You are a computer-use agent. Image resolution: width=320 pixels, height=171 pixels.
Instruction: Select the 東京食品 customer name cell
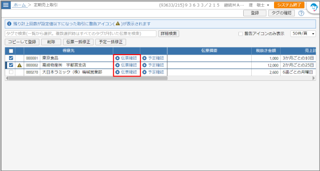point(76,58)
